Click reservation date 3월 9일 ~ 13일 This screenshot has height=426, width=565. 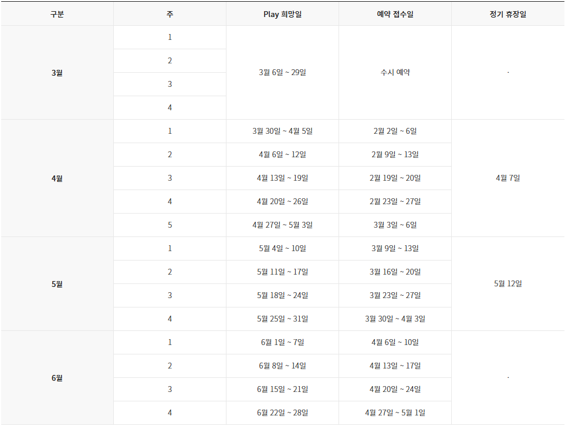(x=395, y=249)
